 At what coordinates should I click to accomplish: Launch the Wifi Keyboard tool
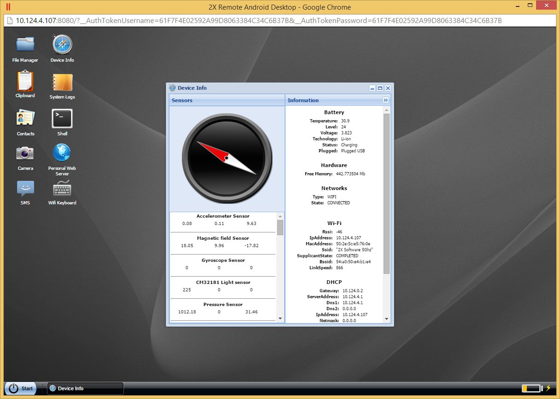(62, 189)
